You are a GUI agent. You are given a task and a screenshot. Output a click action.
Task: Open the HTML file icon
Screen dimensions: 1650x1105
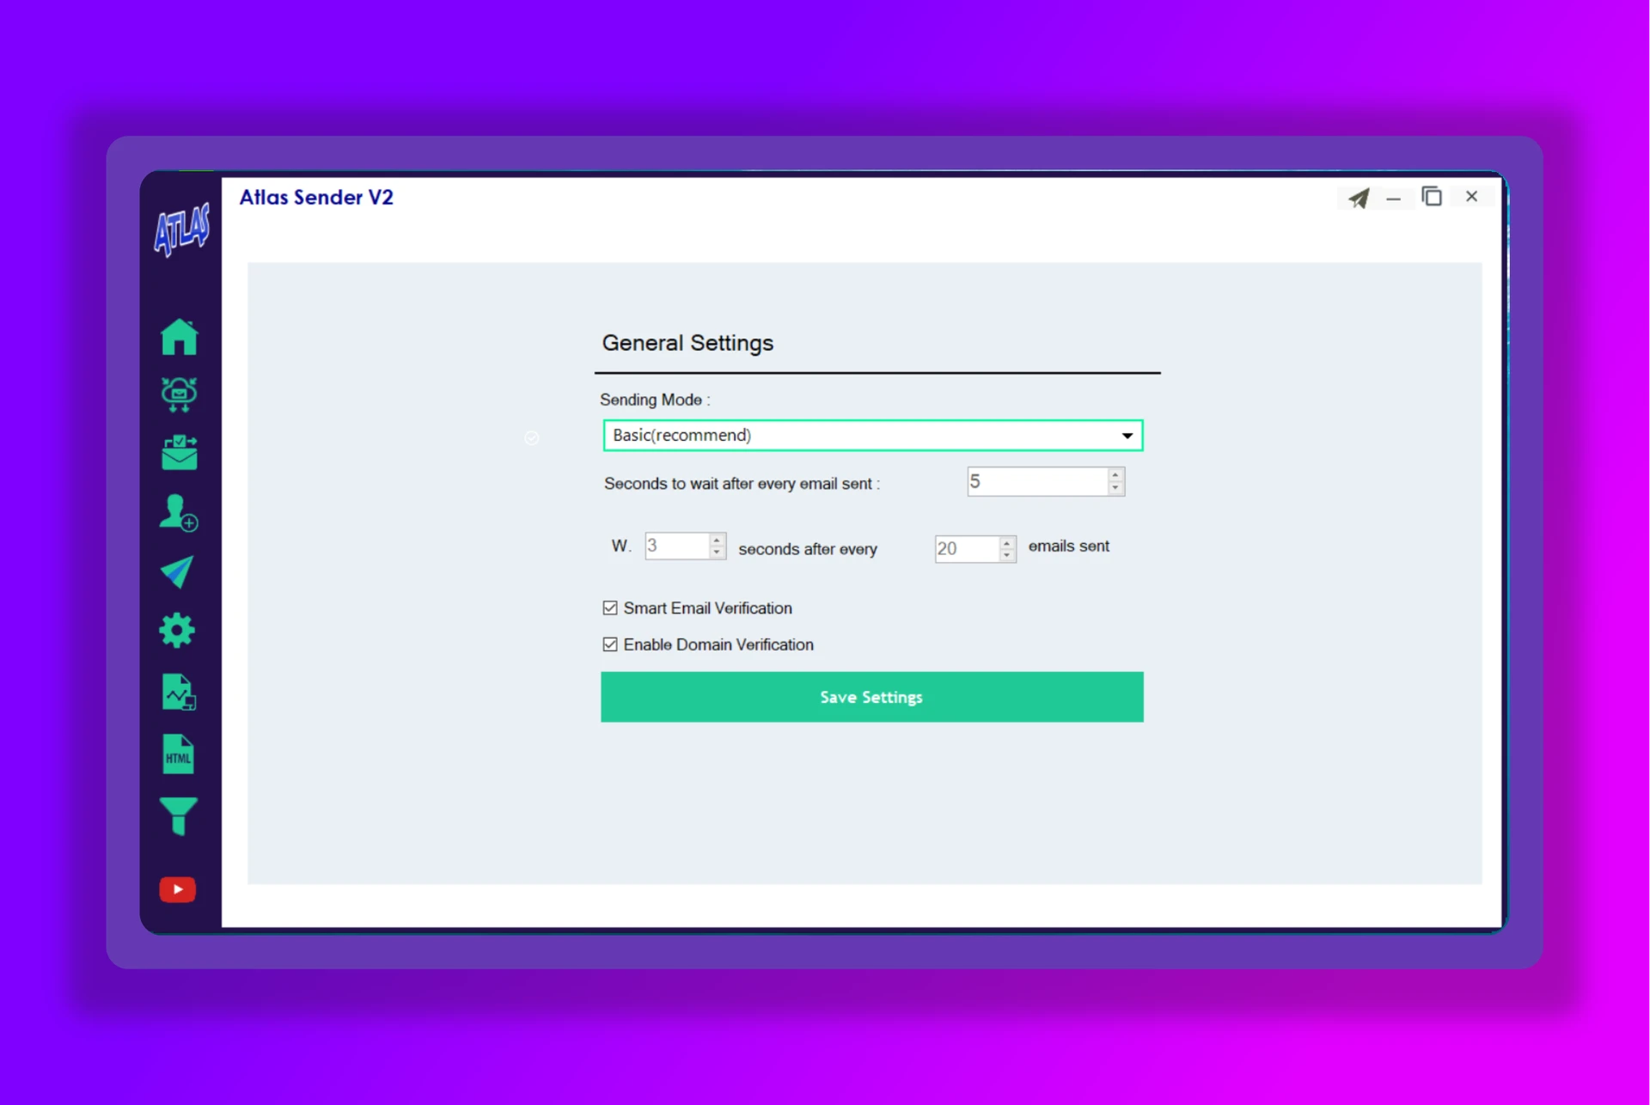(178, 754)
